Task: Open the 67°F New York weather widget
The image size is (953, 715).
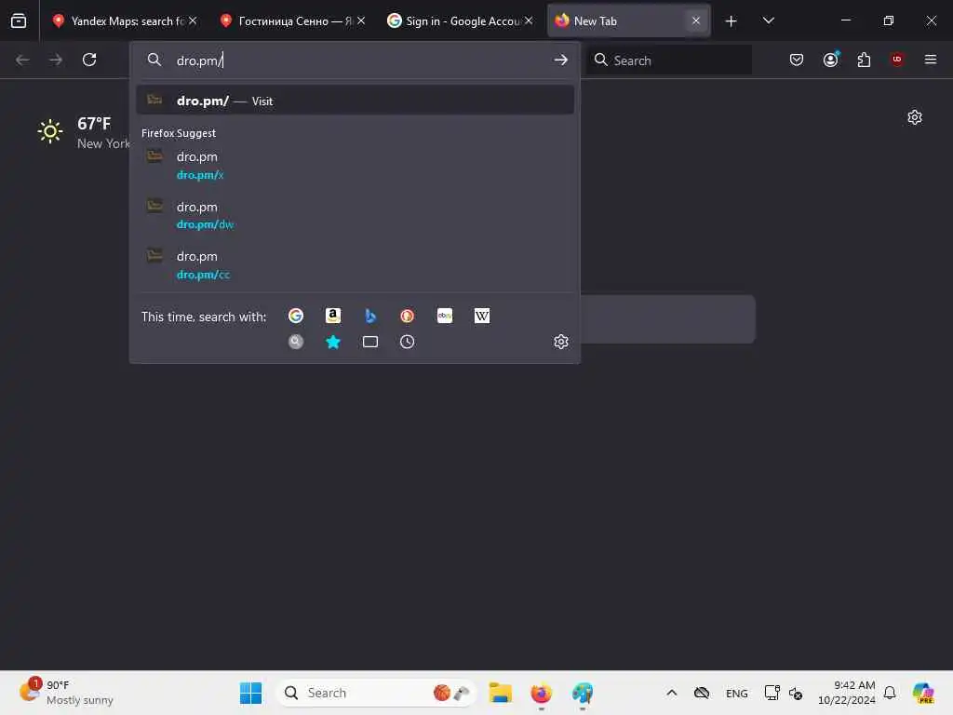Action: tap(84, 132)
